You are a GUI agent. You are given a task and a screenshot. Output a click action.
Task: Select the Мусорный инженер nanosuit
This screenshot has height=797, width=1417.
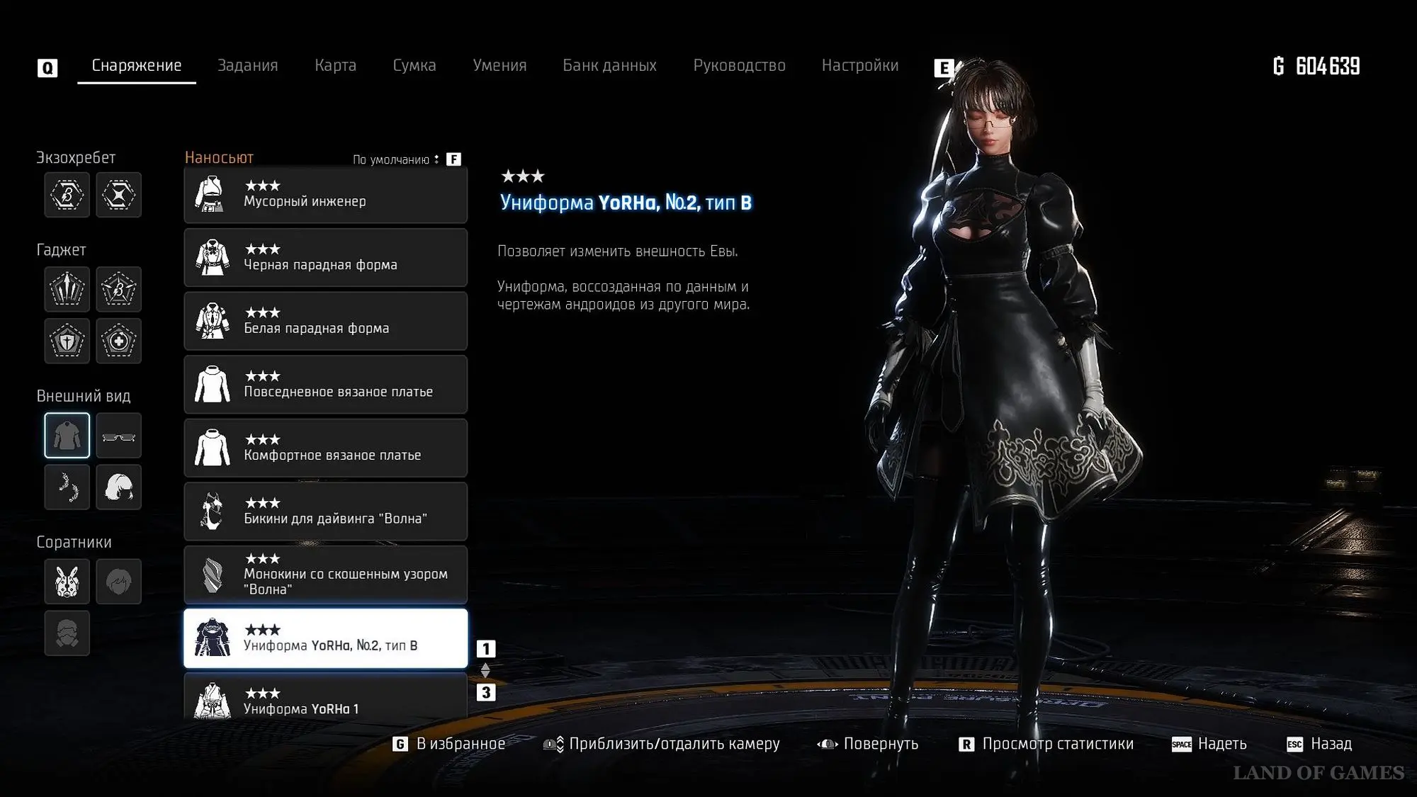[x=326, y=194]
